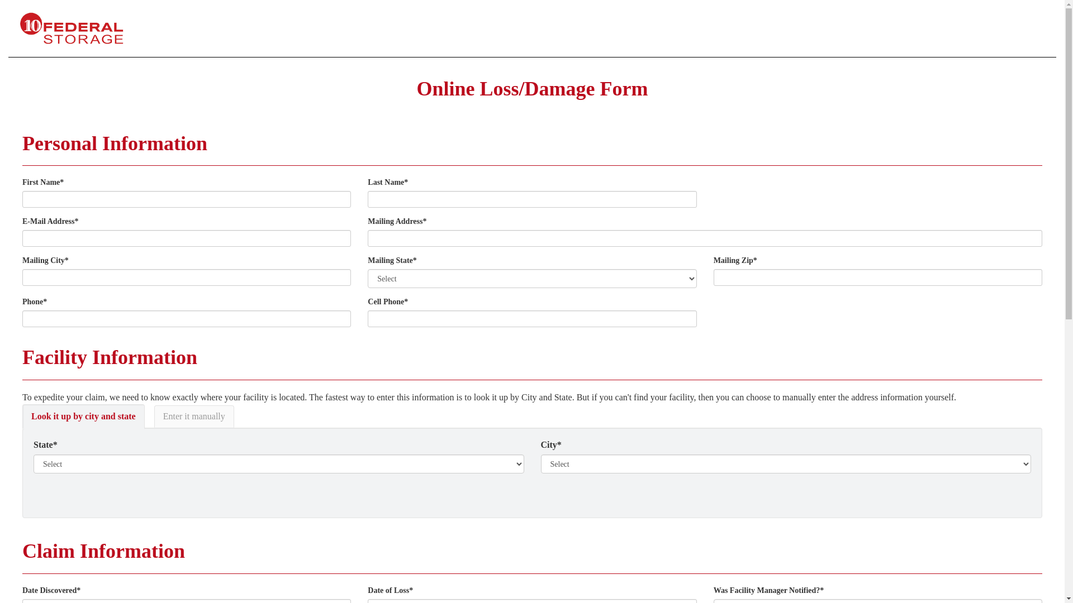Select the Mailing City text box
The height and width of the screenshot is (603, 1073).
click(187, 277)
